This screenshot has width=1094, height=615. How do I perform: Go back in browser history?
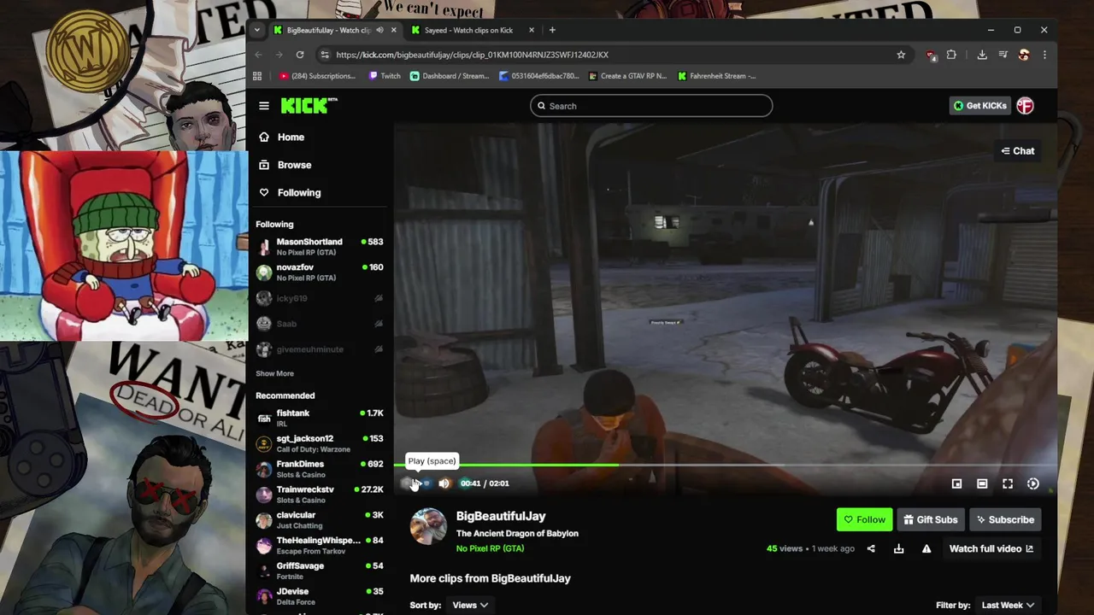(259, 55)
